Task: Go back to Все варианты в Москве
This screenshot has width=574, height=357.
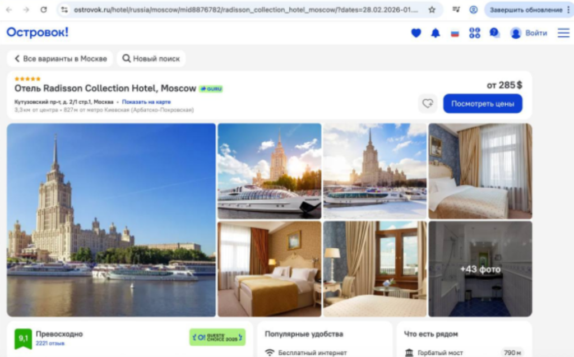Action: 60,59
